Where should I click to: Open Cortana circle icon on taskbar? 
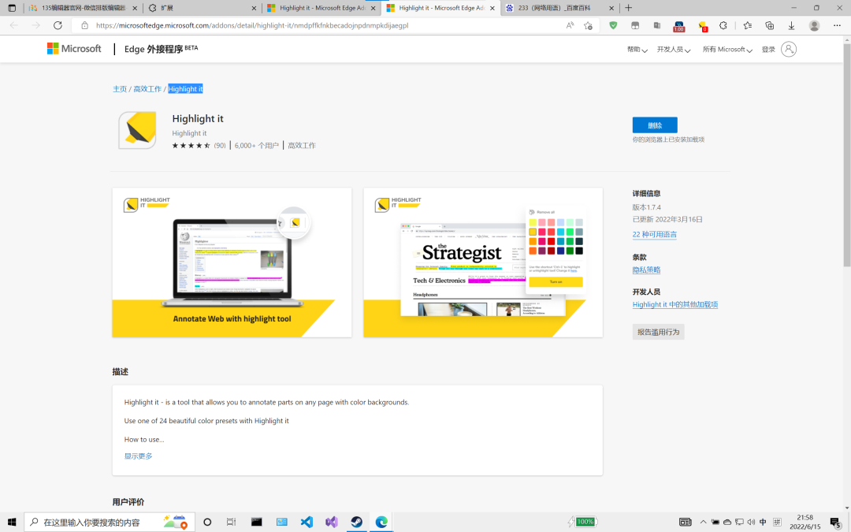(x=206, y=523)
